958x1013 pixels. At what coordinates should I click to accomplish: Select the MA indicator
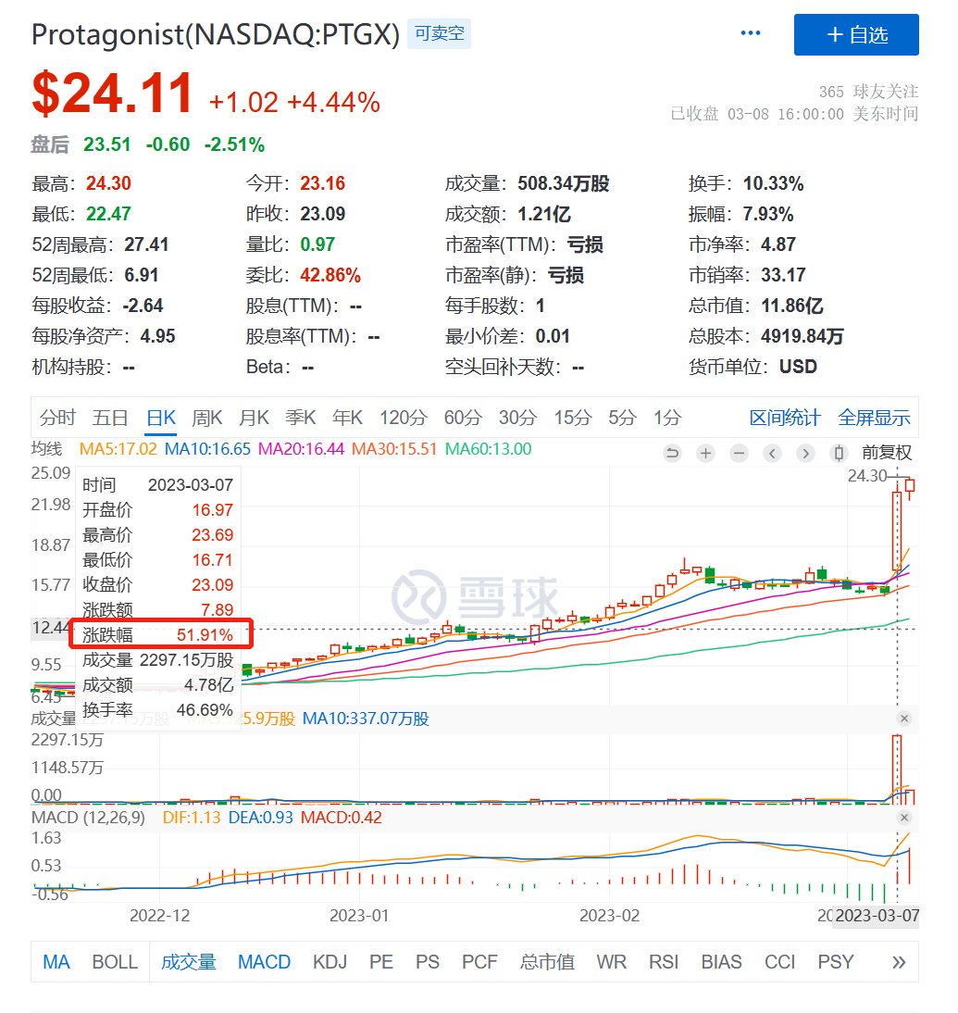click(56, 962)
